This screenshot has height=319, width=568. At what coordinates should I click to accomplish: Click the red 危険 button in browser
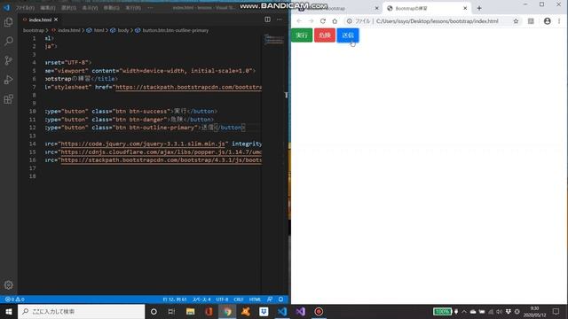point(325,35)
